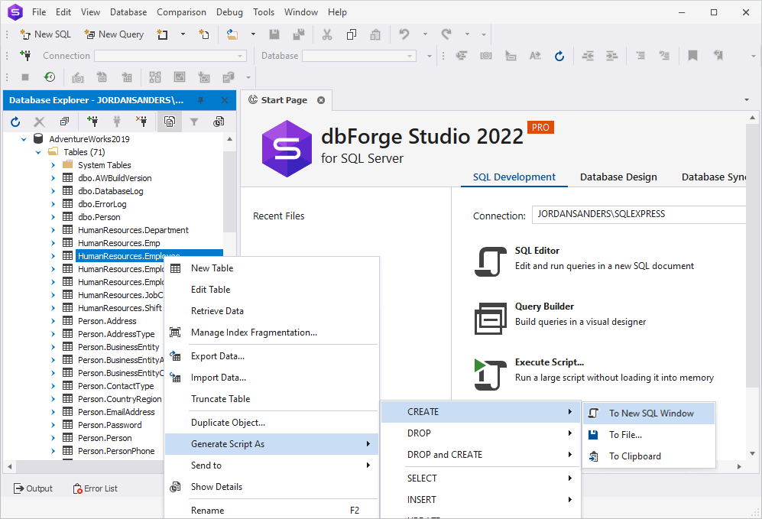Image resolution: width=762 pixels, height=519 pixels.
Task: Refresh the Database Explorer tree
Action: pyautogui.click(x=15, y=122)
